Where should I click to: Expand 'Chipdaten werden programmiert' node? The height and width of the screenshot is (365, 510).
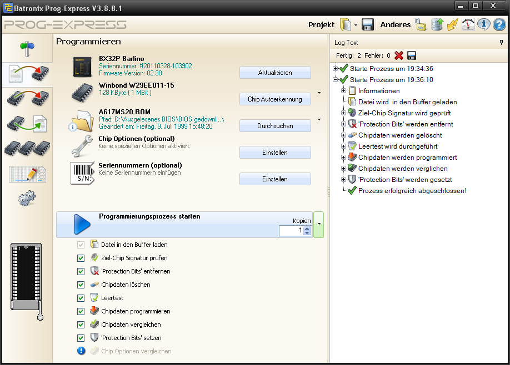[343, 157]
